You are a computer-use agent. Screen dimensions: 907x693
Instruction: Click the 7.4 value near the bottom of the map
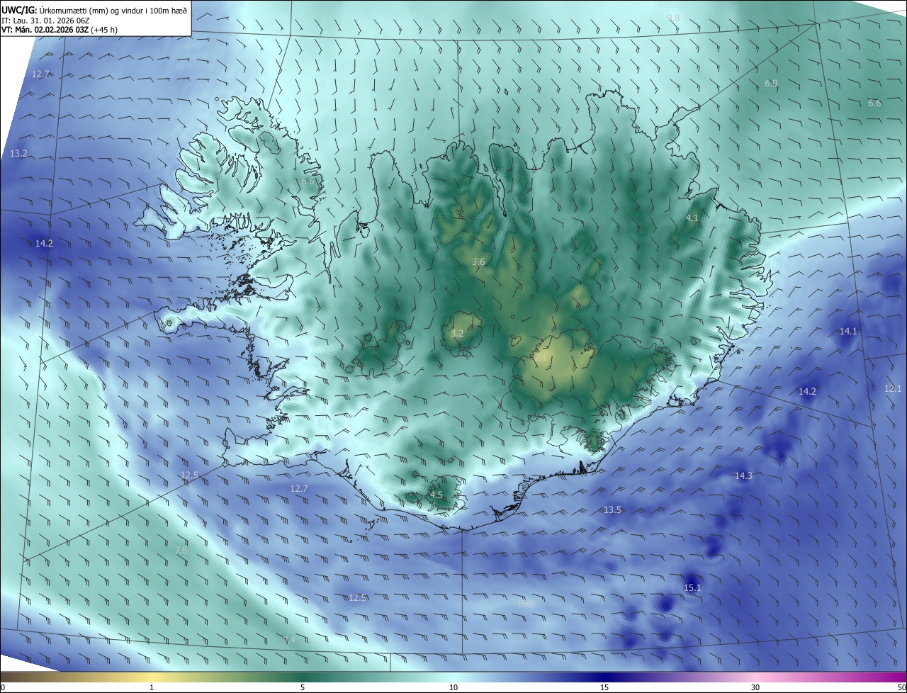(289, 641)
